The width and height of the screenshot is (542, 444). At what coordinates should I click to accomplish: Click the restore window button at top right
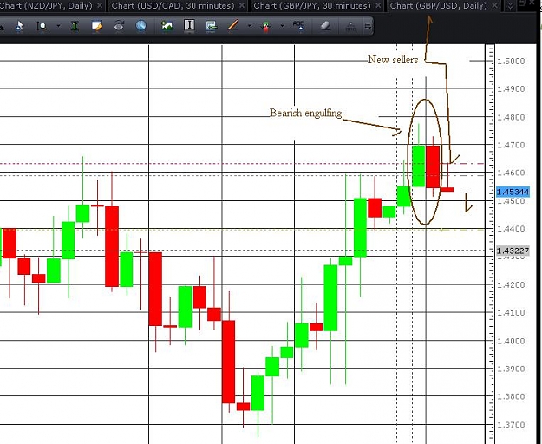[521, 3]
